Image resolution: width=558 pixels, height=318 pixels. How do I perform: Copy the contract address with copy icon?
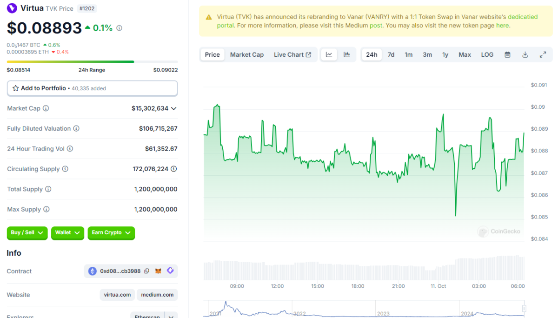point(147,271)
